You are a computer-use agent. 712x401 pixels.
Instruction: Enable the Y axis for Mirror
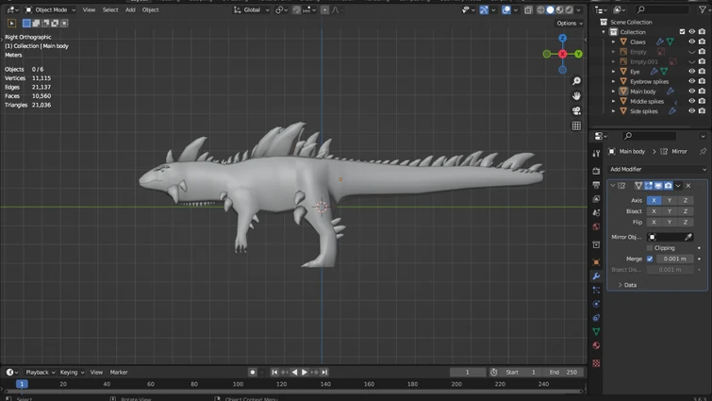pos(670,200)
